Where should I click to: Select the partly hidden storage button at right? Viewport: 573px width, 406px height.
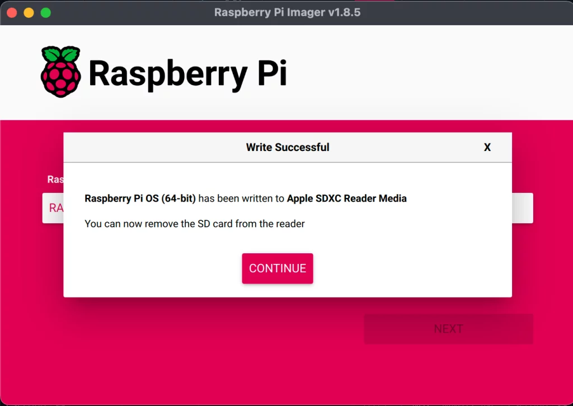[x=522, y=208]
